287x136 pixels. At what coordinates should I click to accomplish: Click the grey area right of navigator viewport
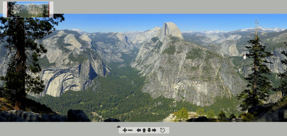point(51,9)
